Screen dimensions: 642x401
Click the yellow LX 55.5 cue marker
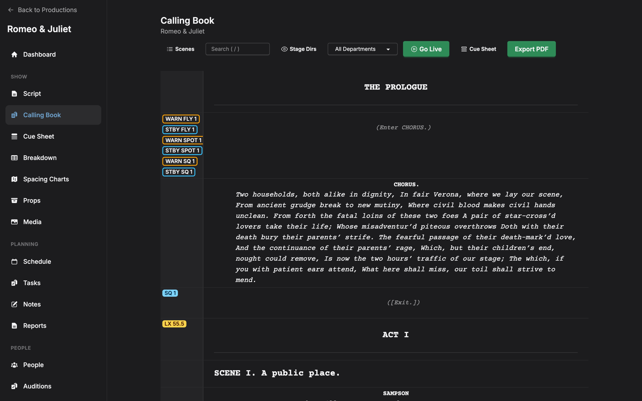174,324
